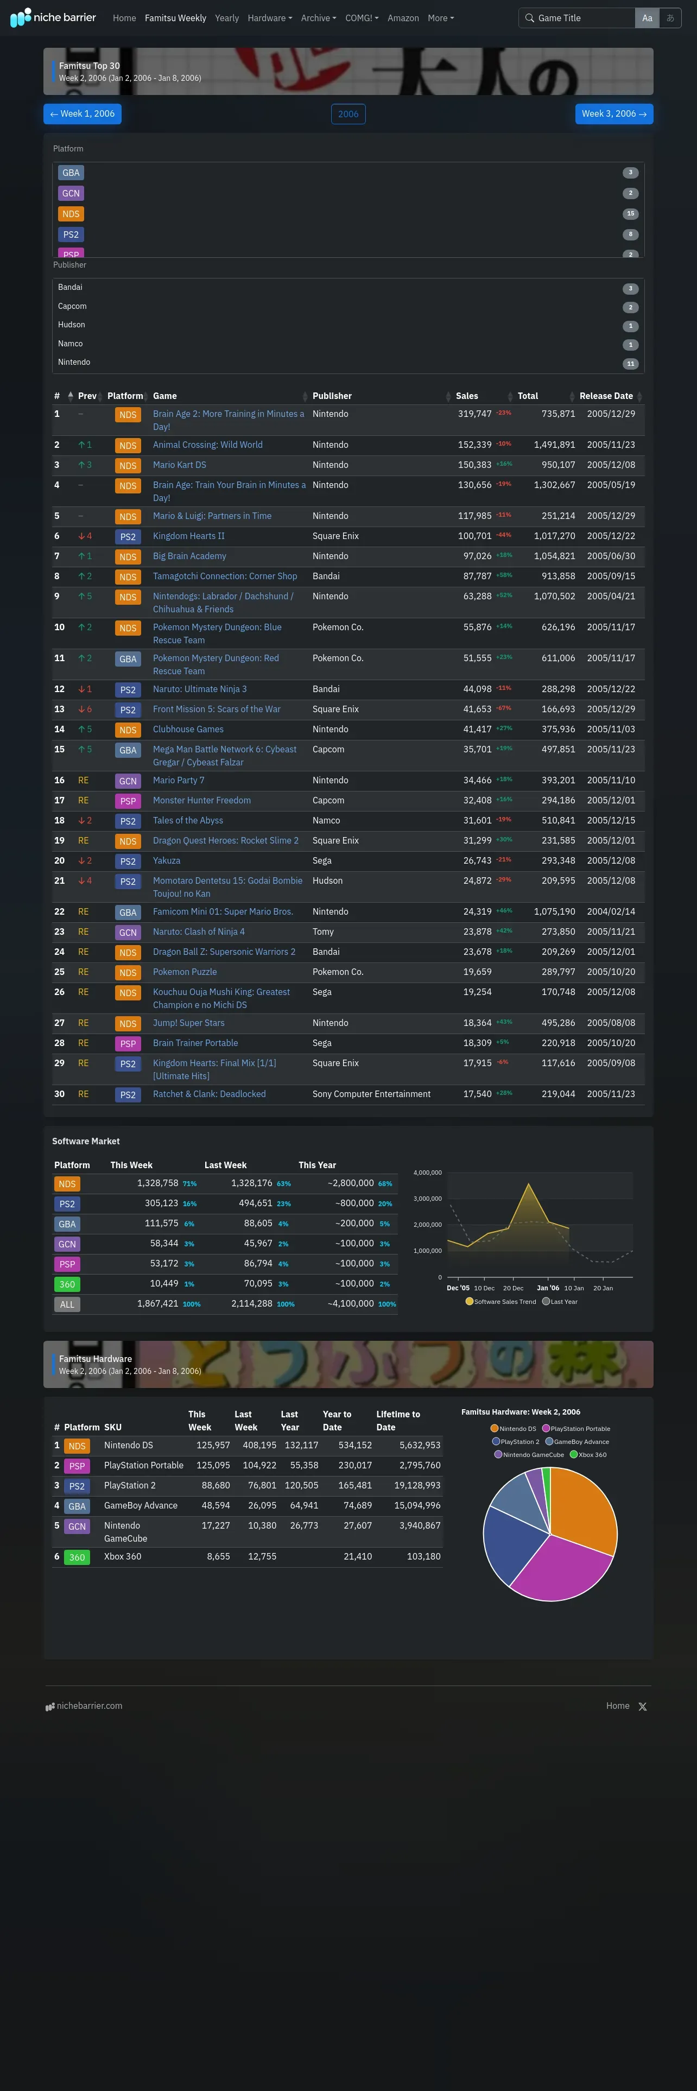
Task: Click the ALL badge in Software Market table
Action: coord(67,1306)
